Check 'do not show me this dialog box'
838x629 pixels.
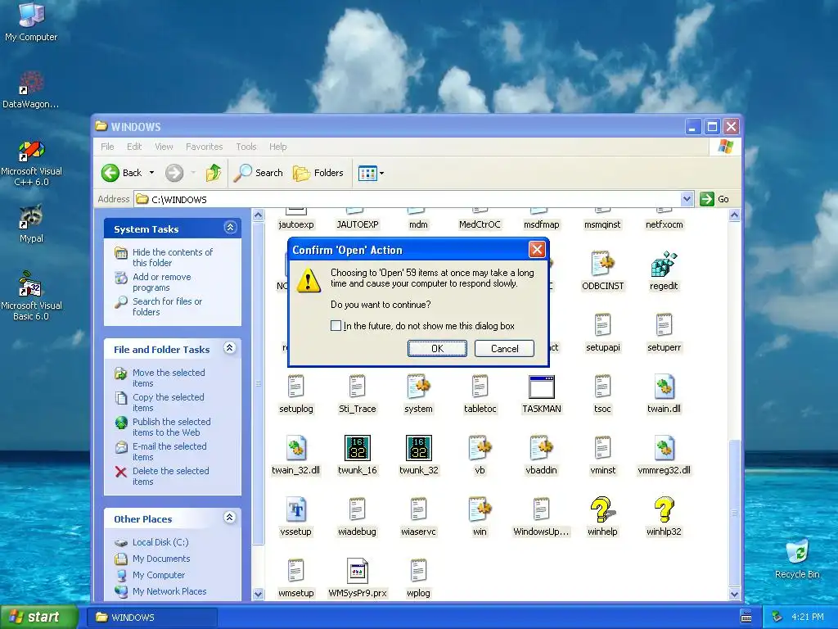tap(336, 326)
